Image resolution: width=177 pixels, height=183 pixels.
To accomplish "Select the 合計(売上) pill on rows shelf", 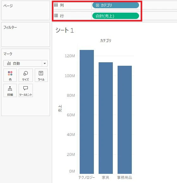I will coord(115,16).
